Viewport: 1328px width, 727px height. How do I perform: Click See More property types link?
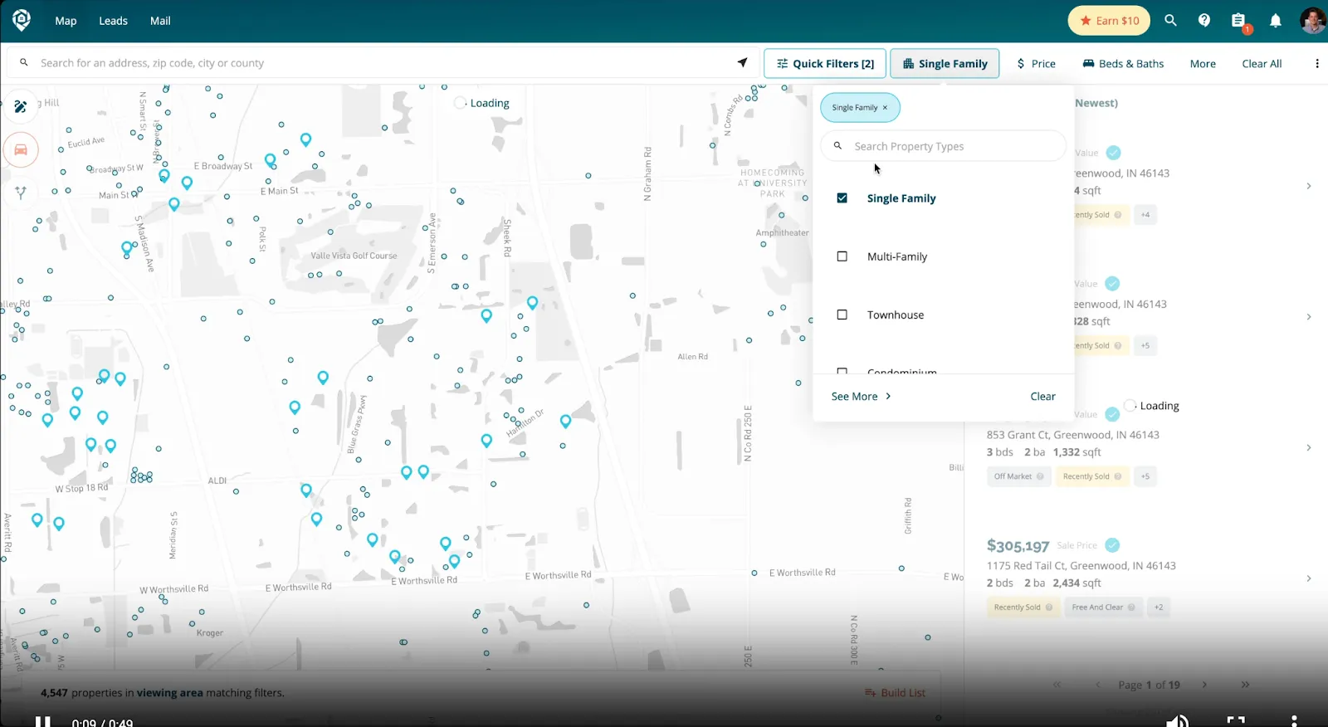point(862,397)
